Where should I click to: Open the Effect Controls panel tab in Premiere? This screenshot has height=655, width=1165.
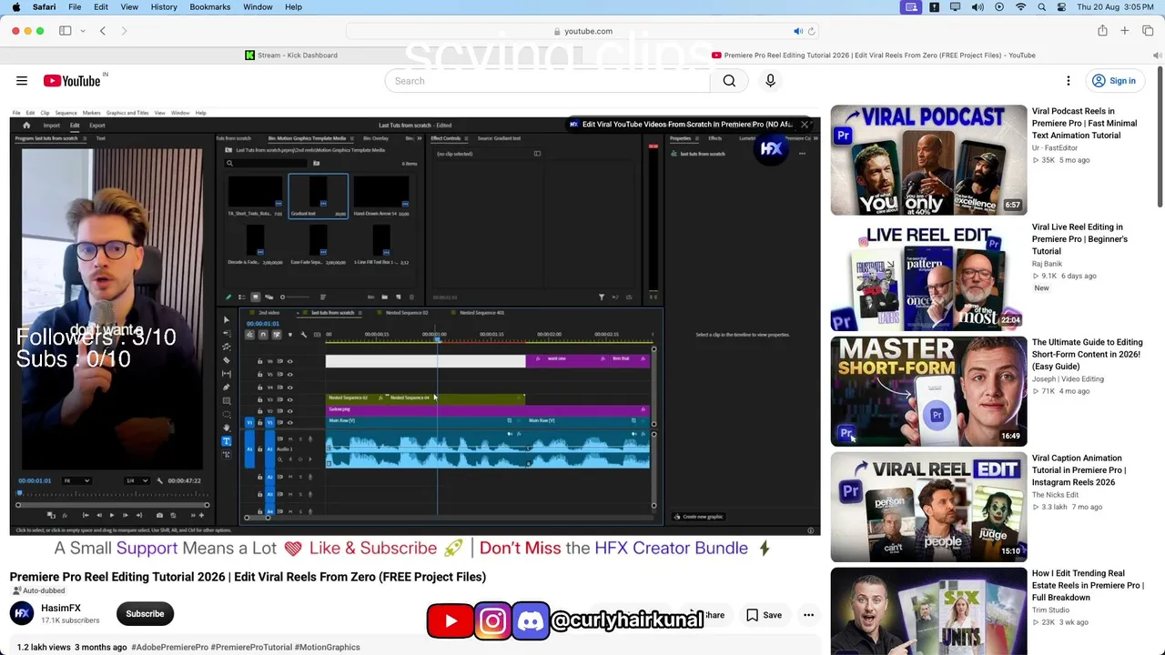pyautogui.click(x=446, y=138)
